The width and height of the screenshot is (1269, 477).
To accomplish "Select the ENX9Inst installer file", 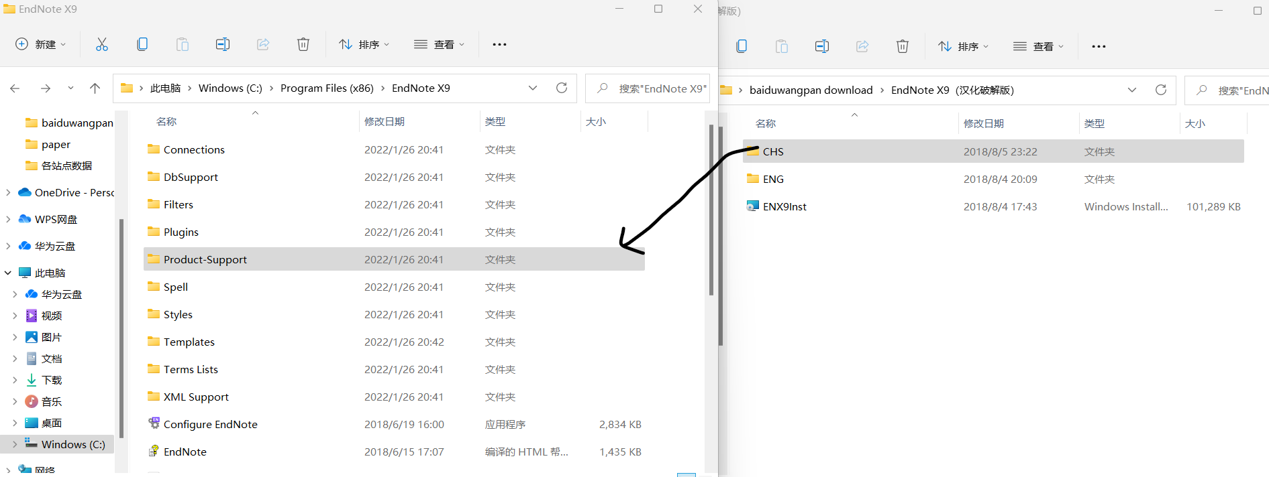I will pyautogui.click(x=993, y=206).
